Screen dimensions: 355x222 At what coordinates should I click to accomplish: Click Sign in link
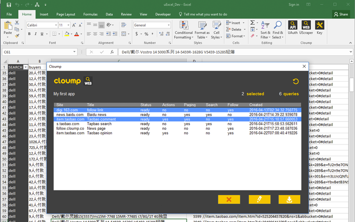tap(294, 5)
